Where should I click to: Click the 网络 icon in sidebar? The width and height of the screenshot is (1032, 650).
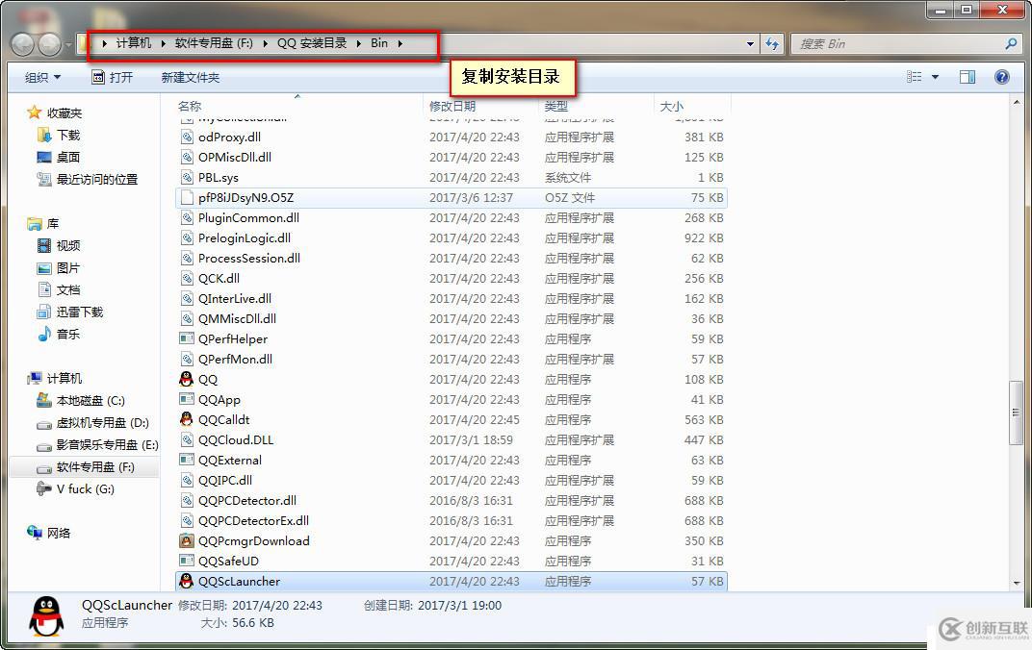tap(35, 533)
